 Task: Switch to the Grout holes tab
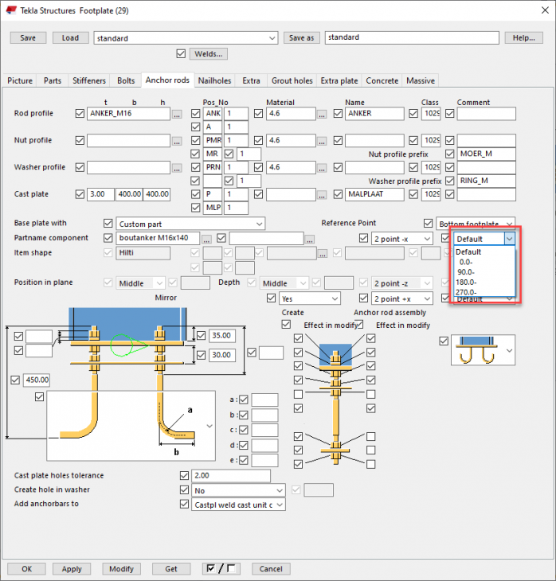point(292,80)
